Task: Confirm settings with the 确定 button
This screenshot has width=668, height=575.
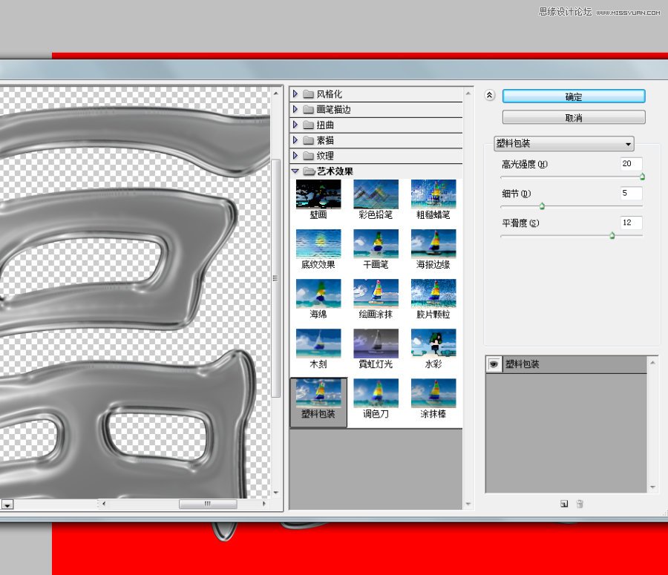Action: (x=573, y=96)
